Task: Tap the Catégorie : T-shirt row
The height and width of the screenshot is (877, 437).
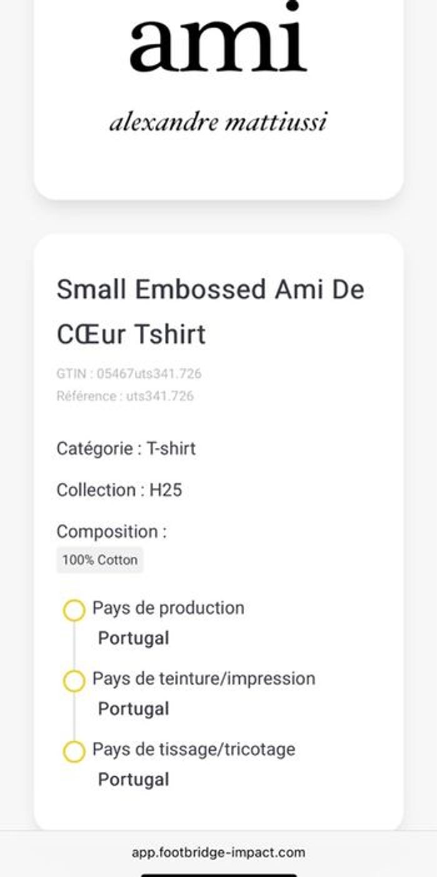Action: point(126,449)
